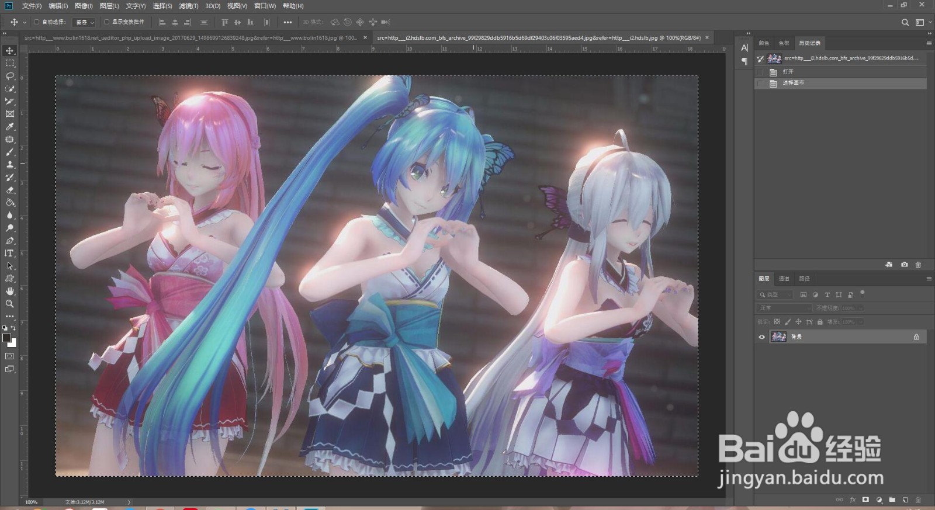Image resolution: width=935 pixels, height=510 pixels.
Task: Toggle type layer filter in the Layers panel
Action: 827,295
